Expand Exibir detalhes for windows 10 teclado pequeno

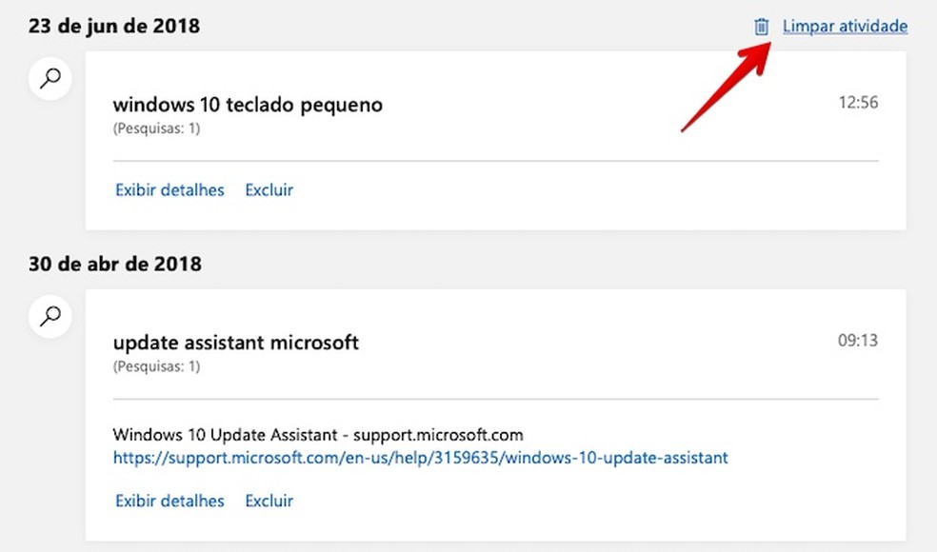(169, 189)
